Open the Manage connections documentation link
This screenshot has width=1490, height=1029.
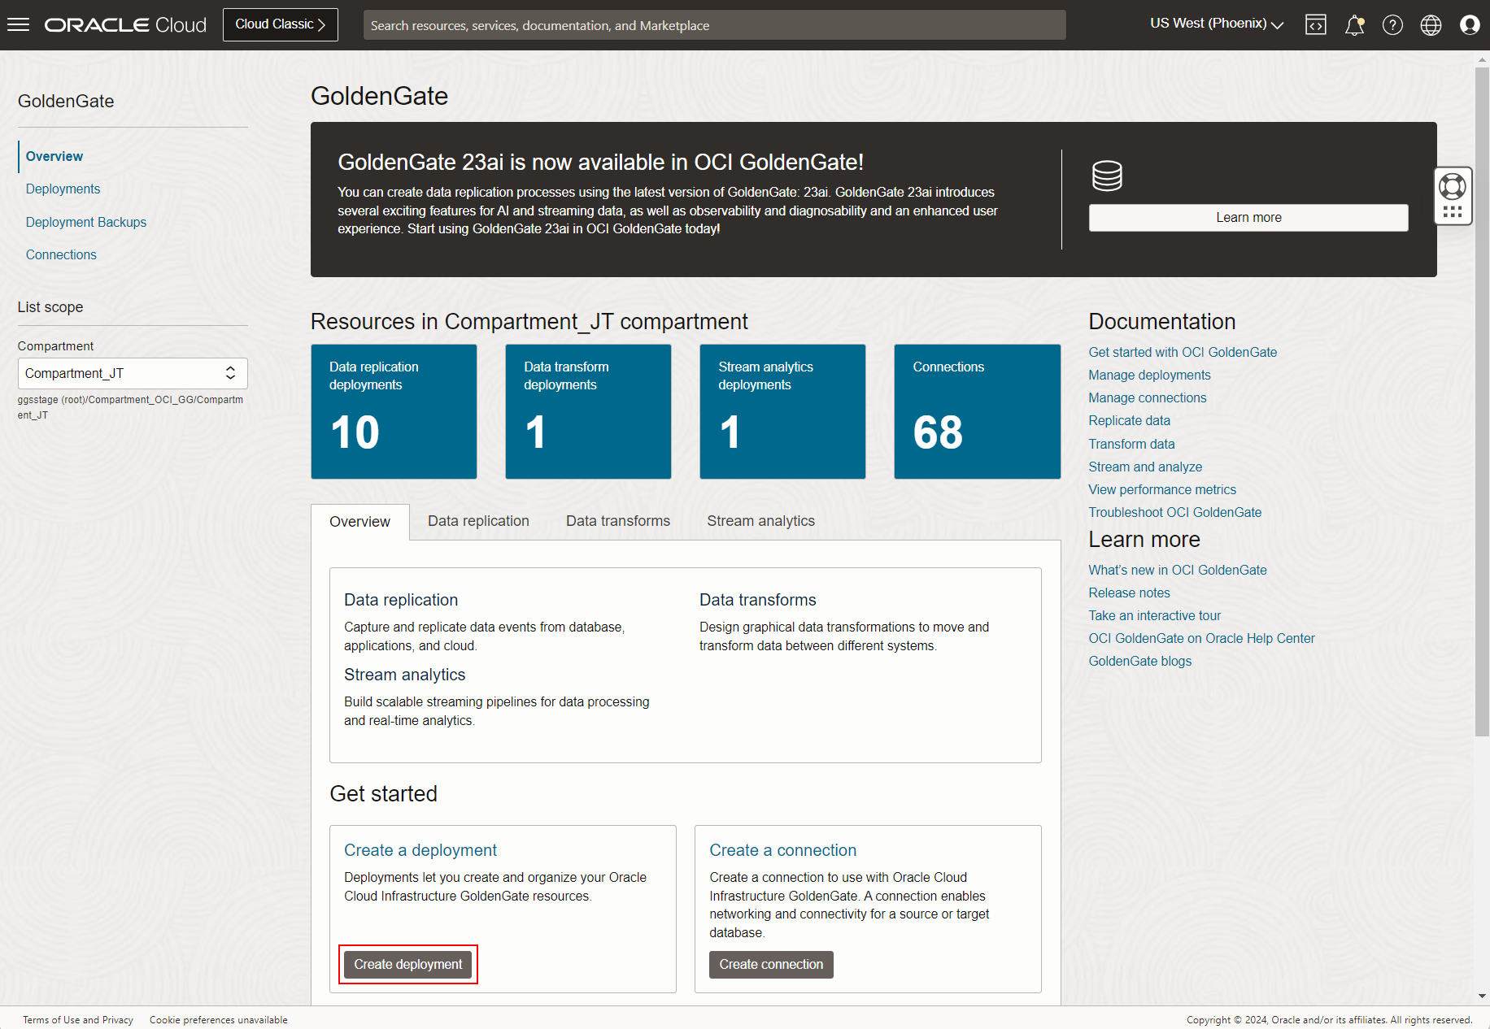click(1148, 397)
